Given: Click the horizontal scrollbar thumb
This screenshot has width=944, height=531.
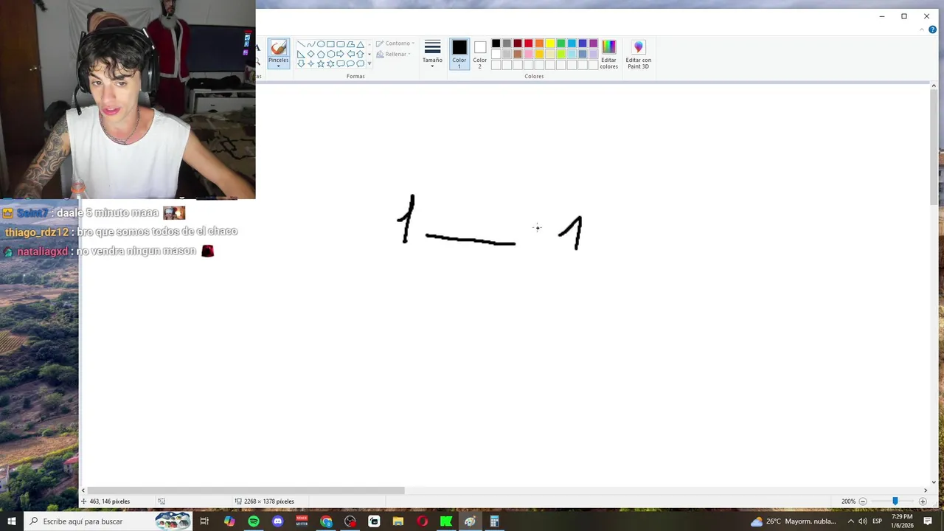Looking at the screenshot, I should pyautogui.click(x=246, y=490).
